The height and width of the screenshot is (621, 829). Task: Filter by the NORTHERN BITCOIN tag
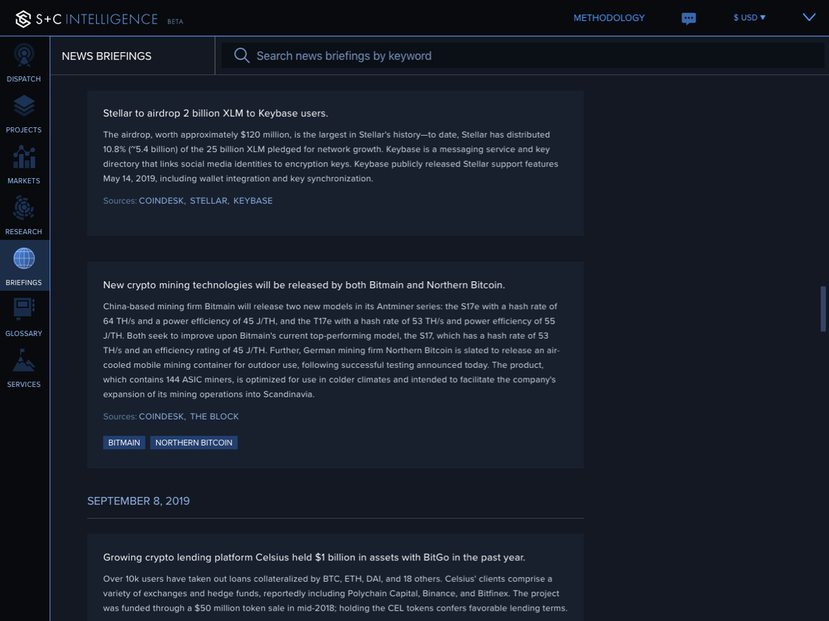pos(194,442)
